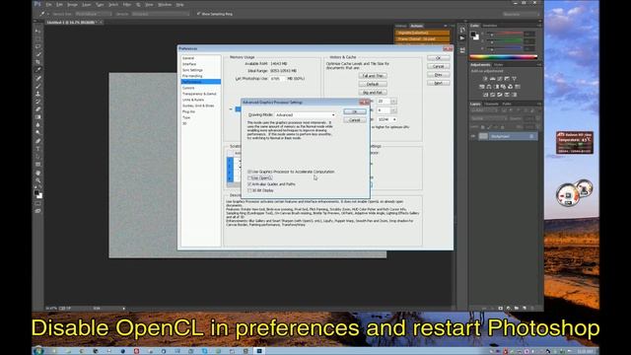Click the Screen Mode icon in toolbox
Viewport: 631px width, 355px height.
[37, 211]
